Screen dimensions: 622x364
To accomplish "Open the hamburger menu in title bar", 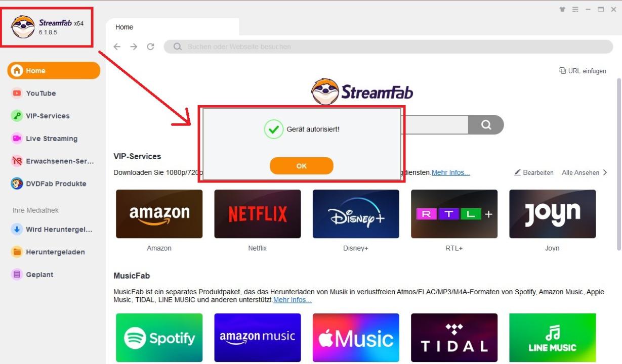I will click(575, 9).
